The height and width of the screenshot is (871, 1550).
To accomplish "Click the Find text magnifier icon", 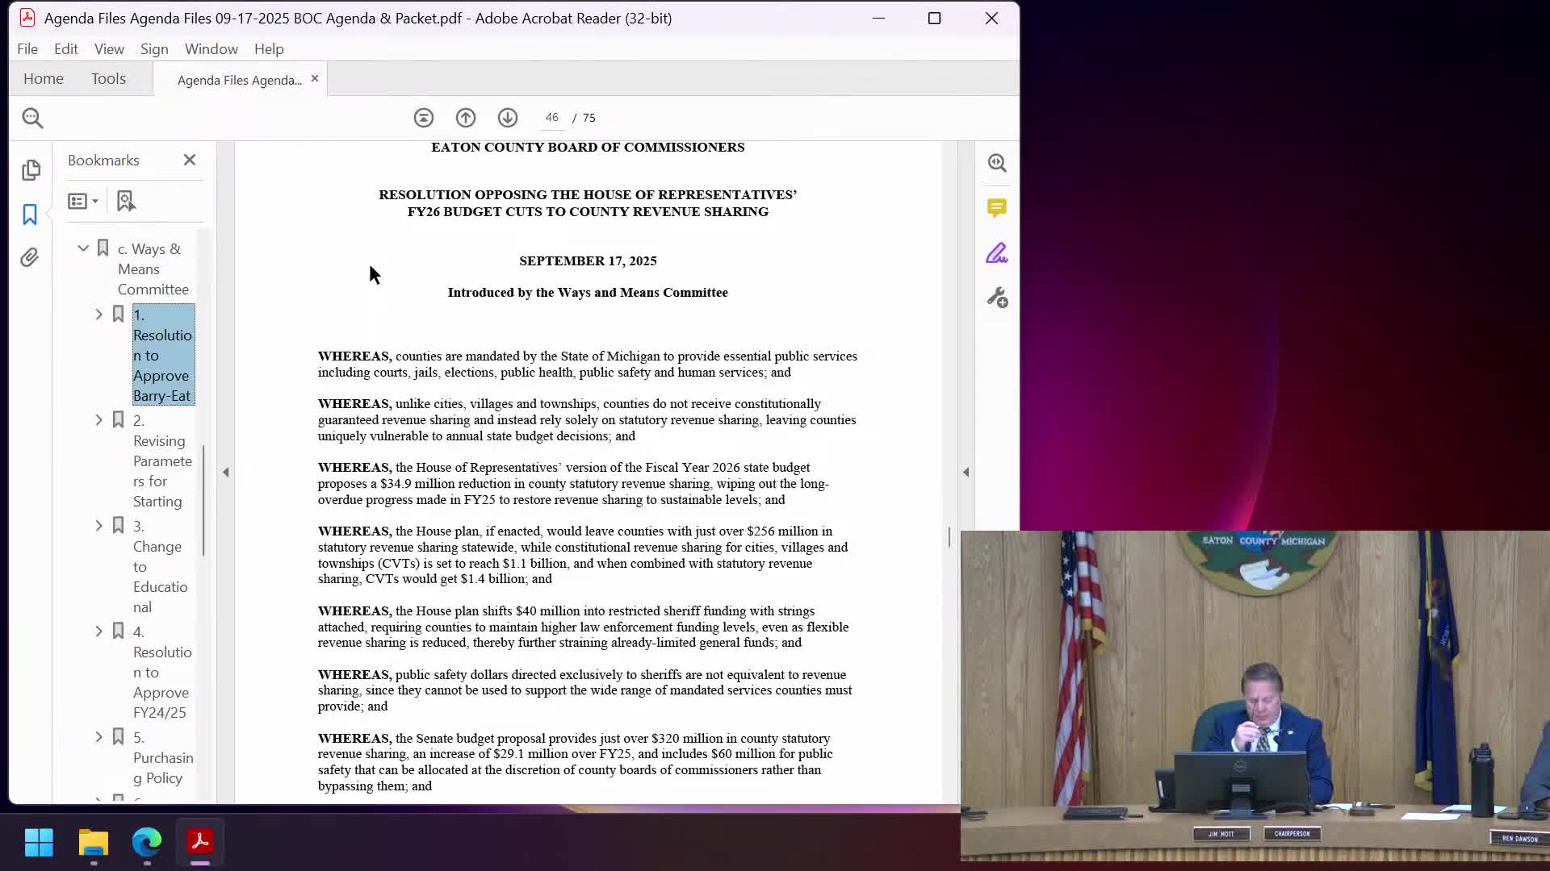I will tap(32, 118).
